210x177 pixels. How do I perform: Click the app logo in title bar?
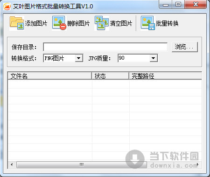(x=7, y=7)
